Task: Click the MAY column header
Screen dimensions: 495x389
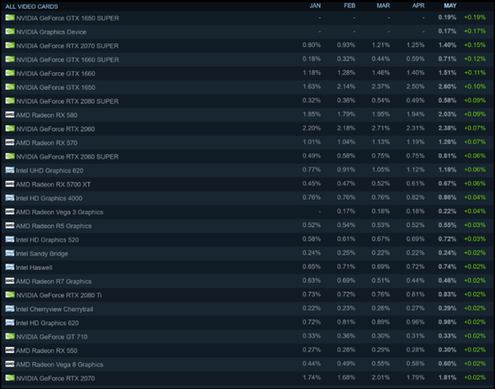Action: click(x=450, y=5)
